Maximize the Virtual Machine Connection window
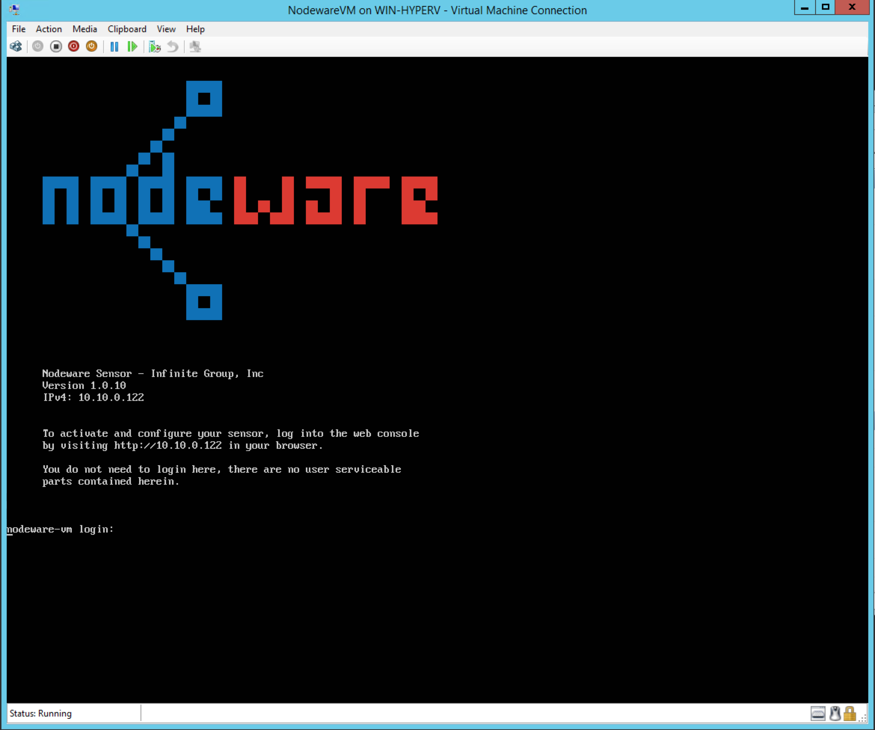Image resolution: width=875 pixels, height=730 pixels. click(825, 7)
